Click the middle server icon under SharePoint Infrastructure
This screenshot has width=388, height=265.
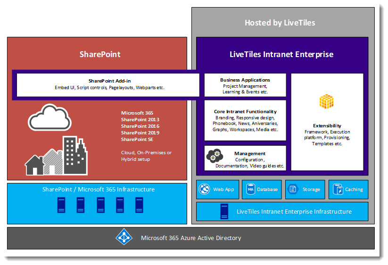tap(101, 205)
